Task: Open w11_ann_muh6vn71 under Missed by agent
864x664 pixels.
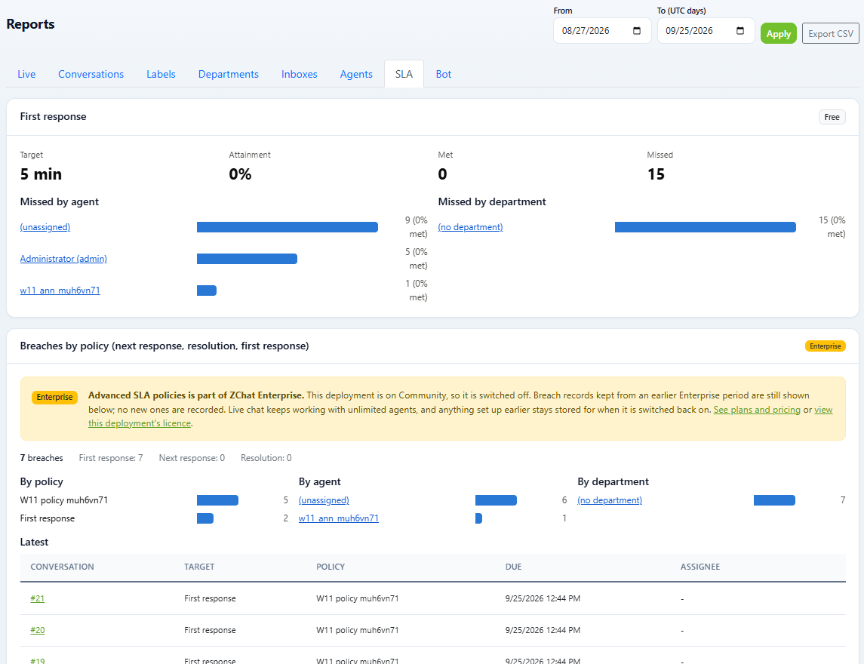Action: point(60,290)
